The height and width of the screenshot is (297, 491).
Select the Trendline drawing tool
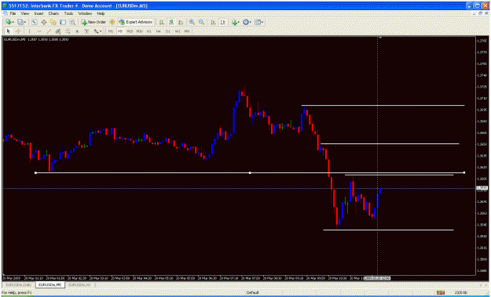coord(49,31)
